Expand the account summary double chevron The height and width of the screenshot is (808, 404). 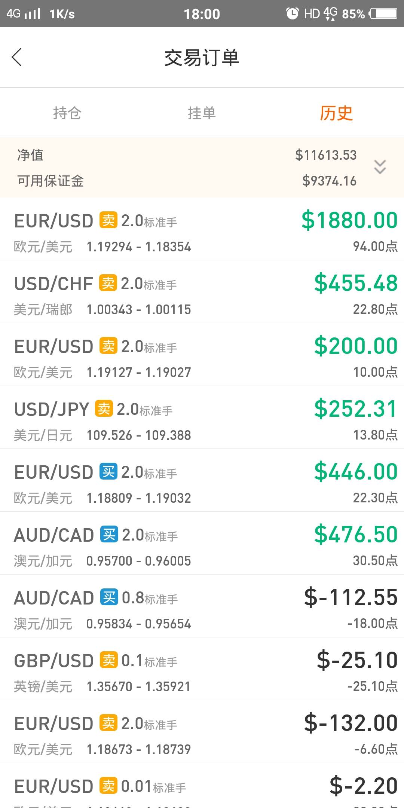click(380, 167)
